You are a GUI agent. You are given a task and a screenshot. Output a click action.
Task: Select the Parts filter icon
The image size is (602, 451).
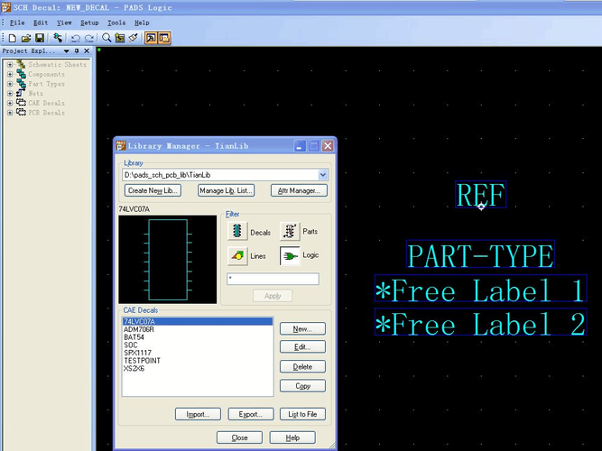[x=290, y=231]
